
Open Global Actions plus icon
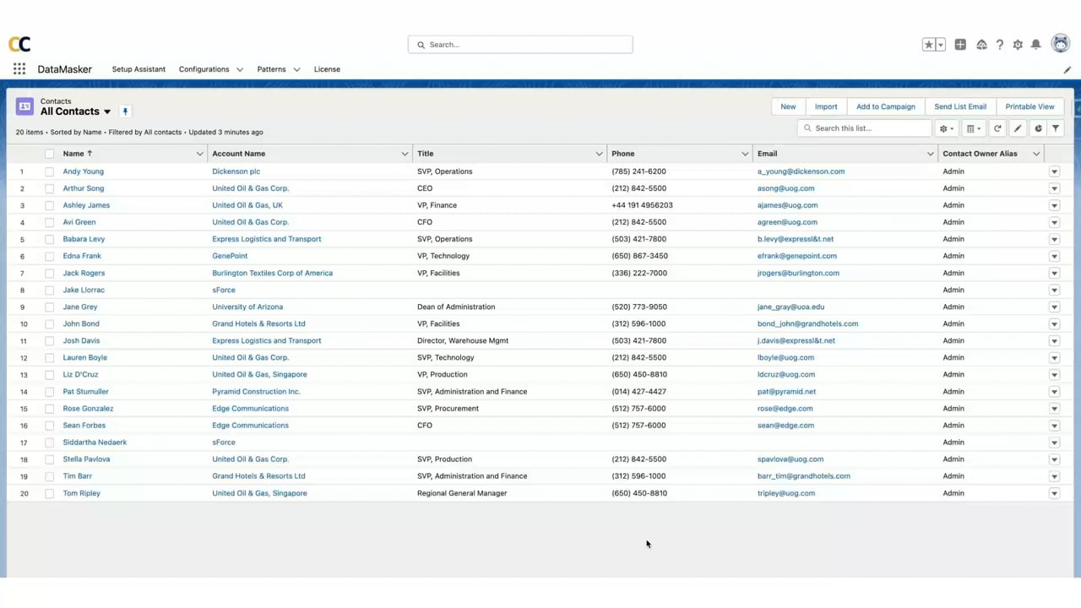point(960,45)
